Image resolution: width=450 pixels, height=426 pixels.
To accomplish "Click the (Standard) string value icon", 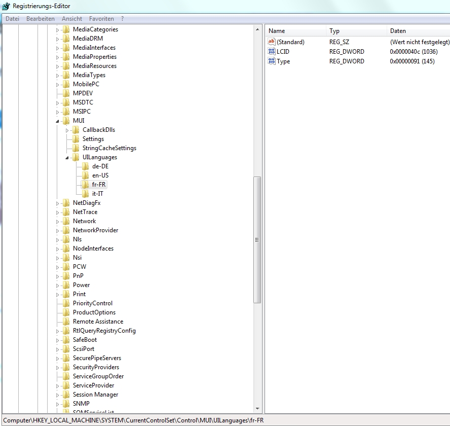I will pos(272,42).
